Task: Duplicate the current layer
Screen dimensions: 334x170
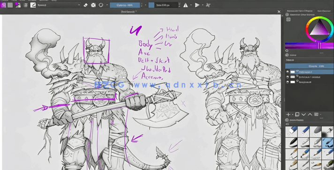Action: (297, 114)
